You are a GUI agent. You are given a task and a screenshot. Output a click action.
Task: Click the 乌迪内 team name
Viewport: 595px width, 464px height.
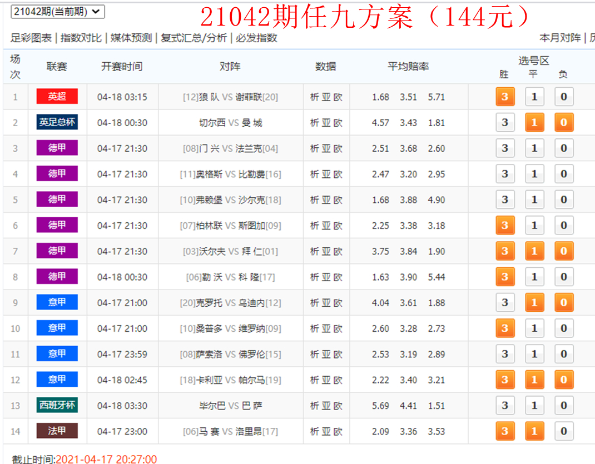click(252, 303)
